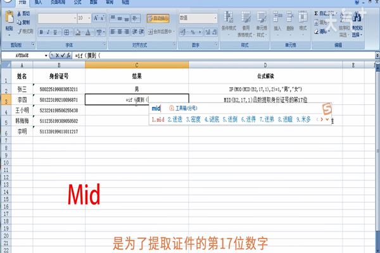Switch to the 公式 (Formulas) tab
The width and height of the screenshot is (380, 253).
[77, 3]
